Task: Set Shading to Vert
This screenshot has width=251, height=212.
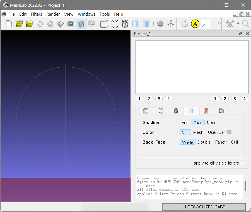Action: 185,123
